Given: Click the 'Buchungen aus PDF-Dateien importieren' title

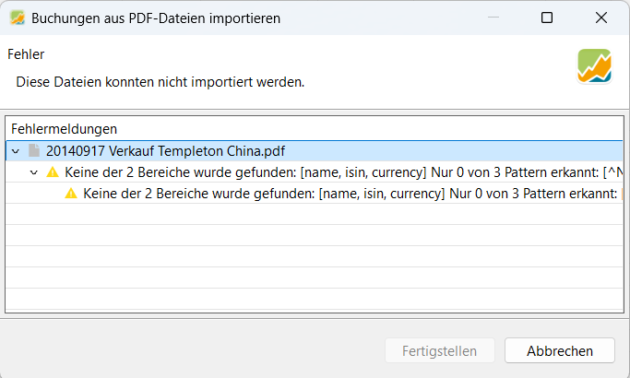Looking at the screenshot, I should coord(156,18).
